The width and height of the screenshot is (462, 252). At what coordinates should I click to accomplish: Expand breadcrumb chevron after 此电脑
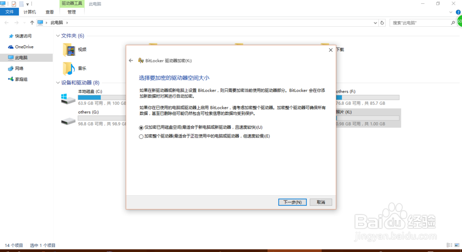coord(67,23)
